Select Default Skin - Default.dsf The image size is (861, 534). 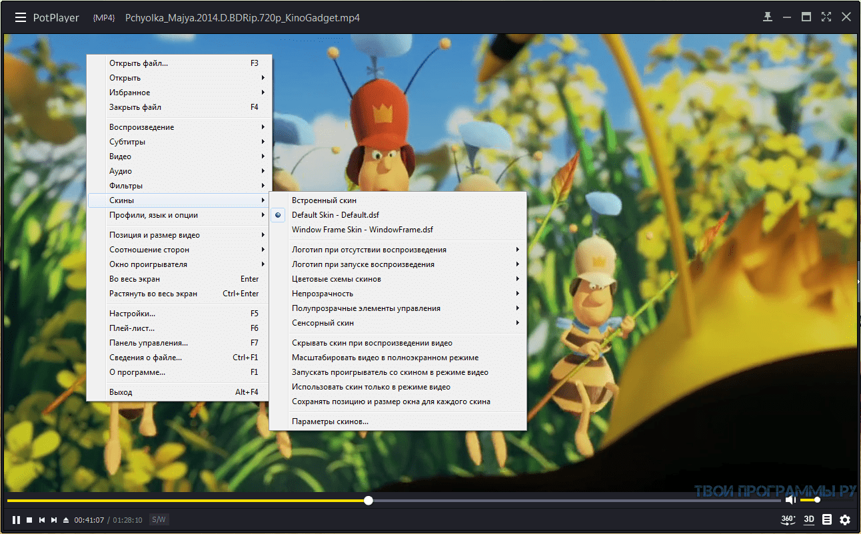tap(335, 215)
